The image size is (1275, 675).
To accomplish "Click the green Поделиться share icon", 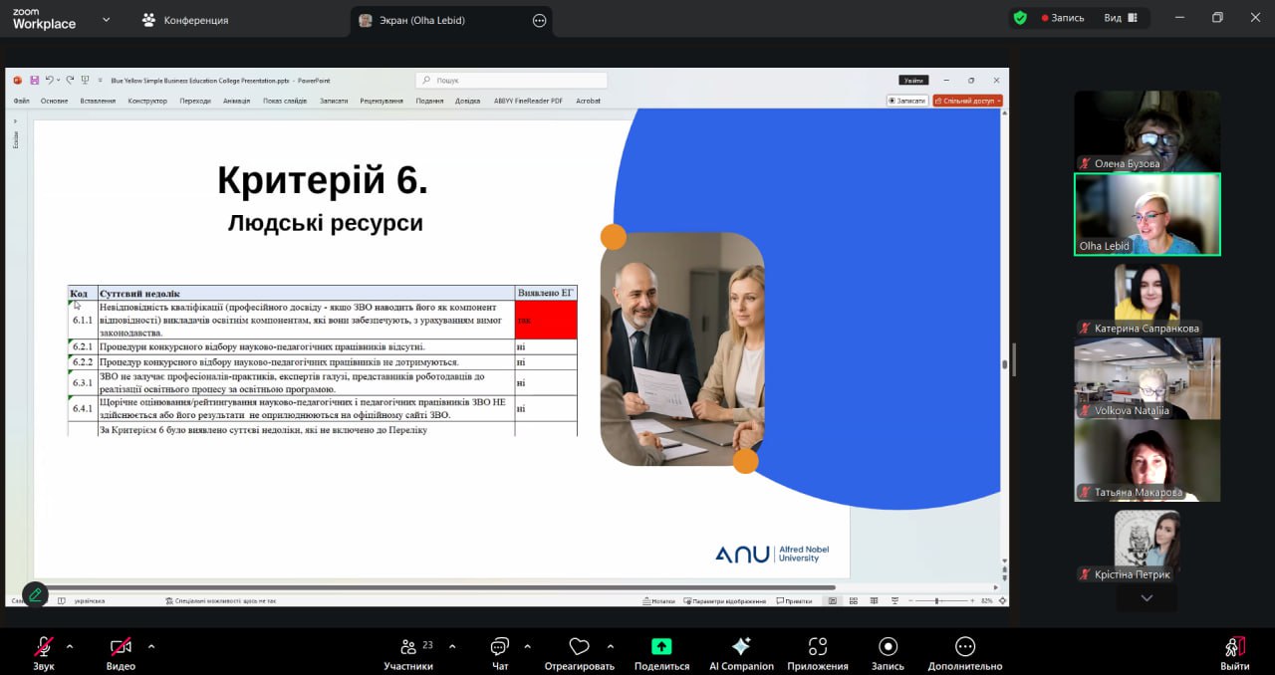I will pyautogui.click(x=661, y=647).
